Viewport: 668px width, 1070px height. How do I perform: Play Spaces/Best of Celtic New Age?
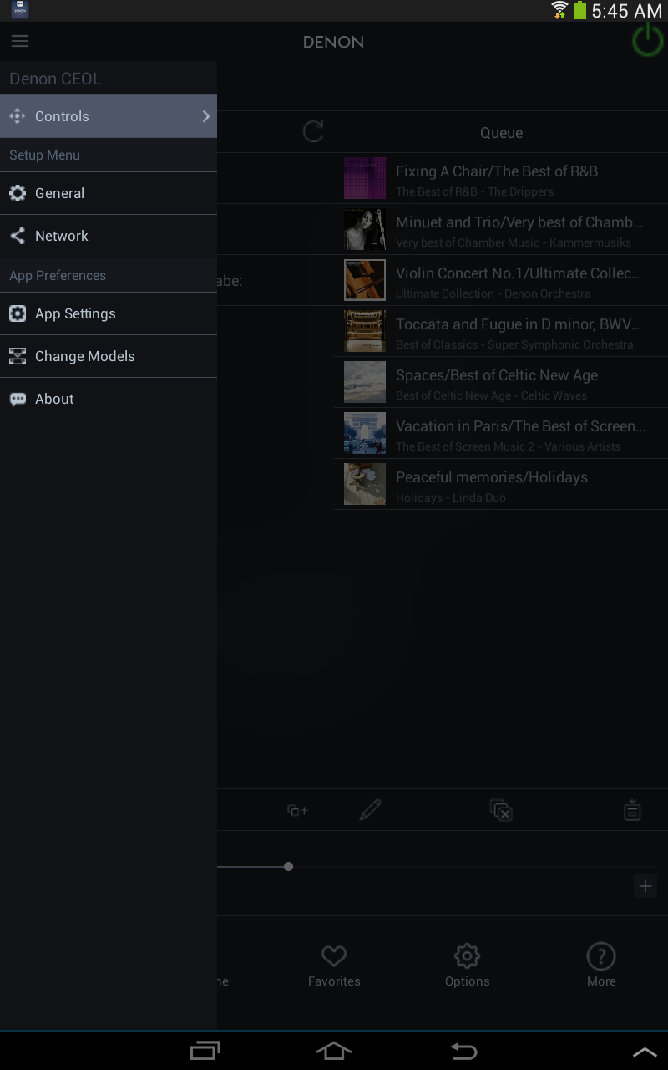tap(501, 382)
